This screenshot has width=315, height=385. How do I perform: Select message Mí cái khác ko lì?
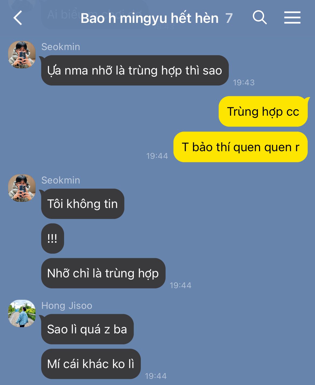point(91,364)
